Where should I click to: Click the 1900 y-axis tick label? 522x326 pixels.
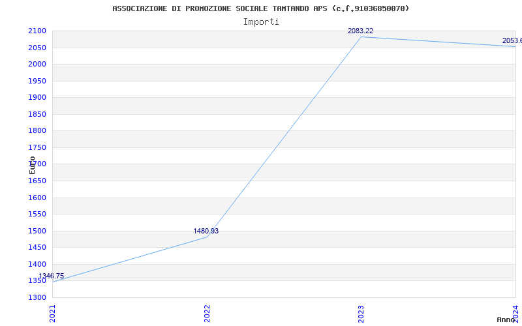tap(37, 97)
